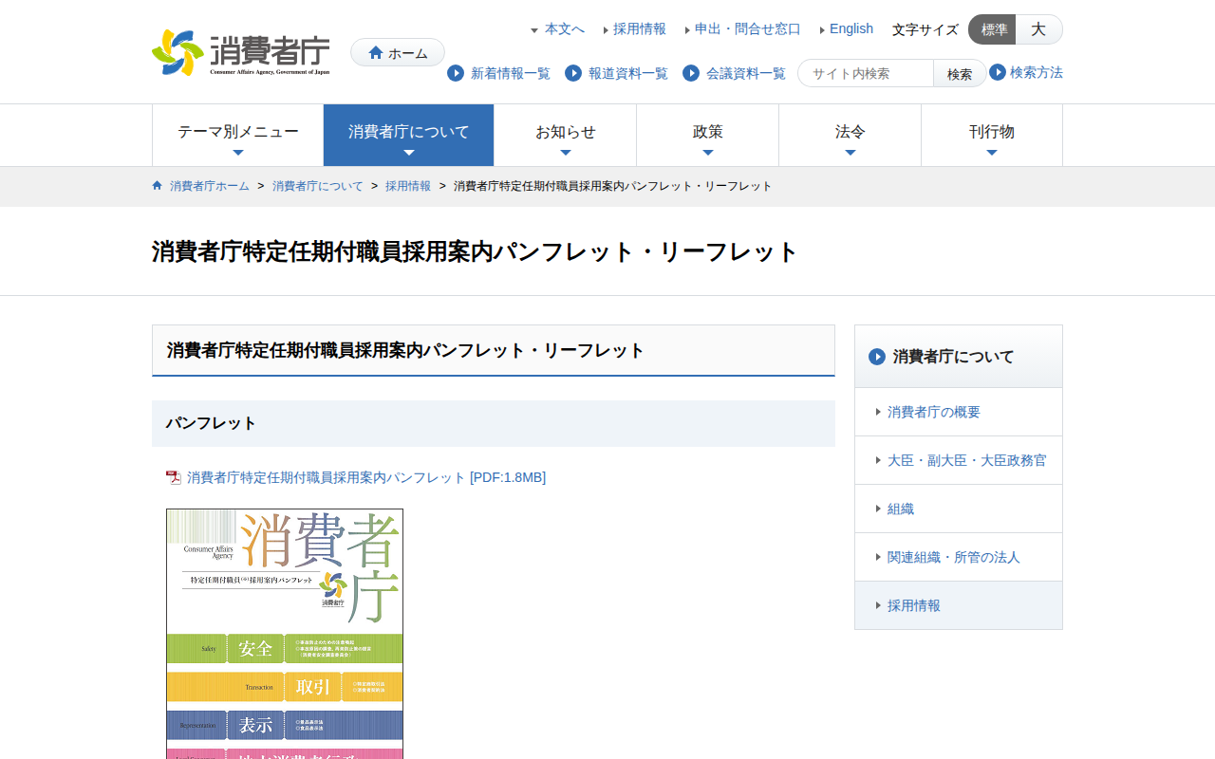
Task: Click the サイト内検索 input field
Action: click(x=866, y=73)
